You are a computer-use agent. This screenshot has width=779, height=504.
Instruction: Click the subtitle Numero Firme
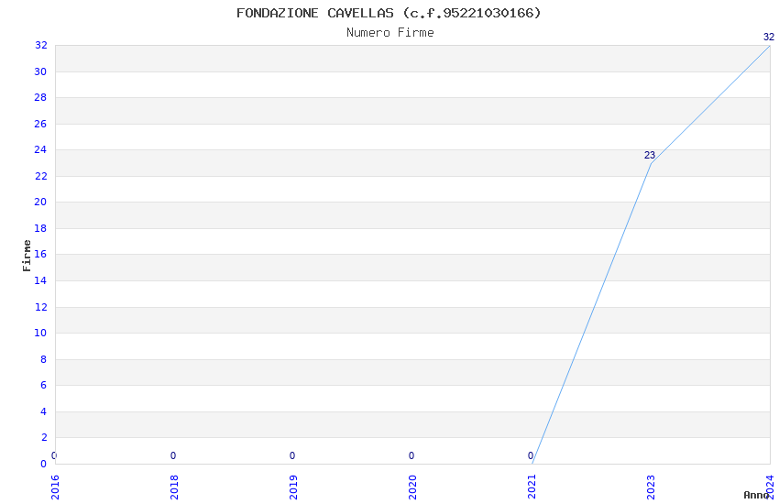[x=390, y=33]
